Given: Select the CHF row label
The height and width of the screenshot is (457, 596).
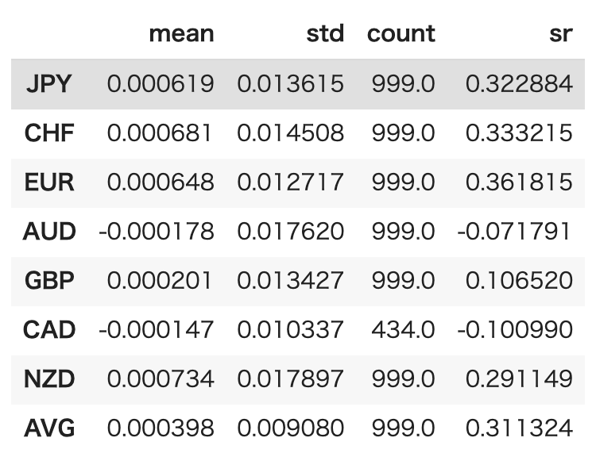Looking at the screenshot, I should (49, 133).
